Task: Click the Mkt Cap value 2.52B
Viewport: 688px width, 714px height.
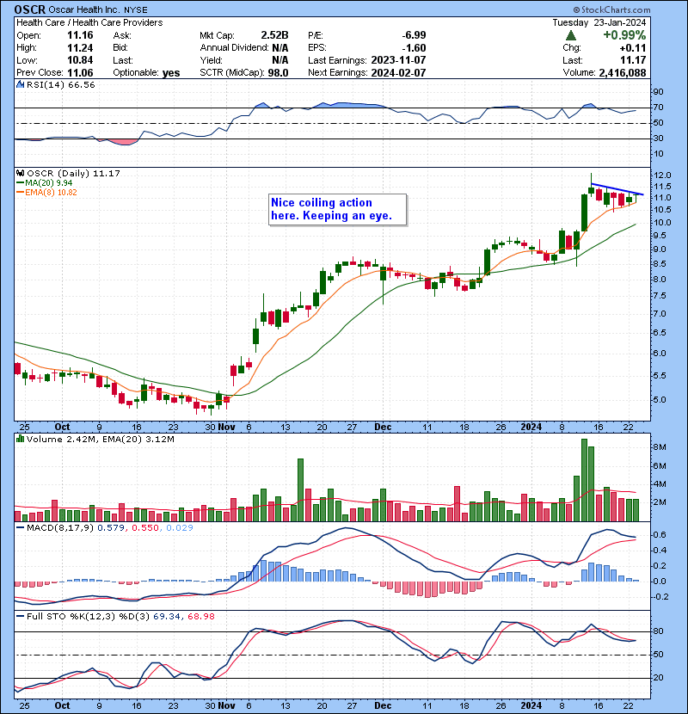Action: [274, 35]
